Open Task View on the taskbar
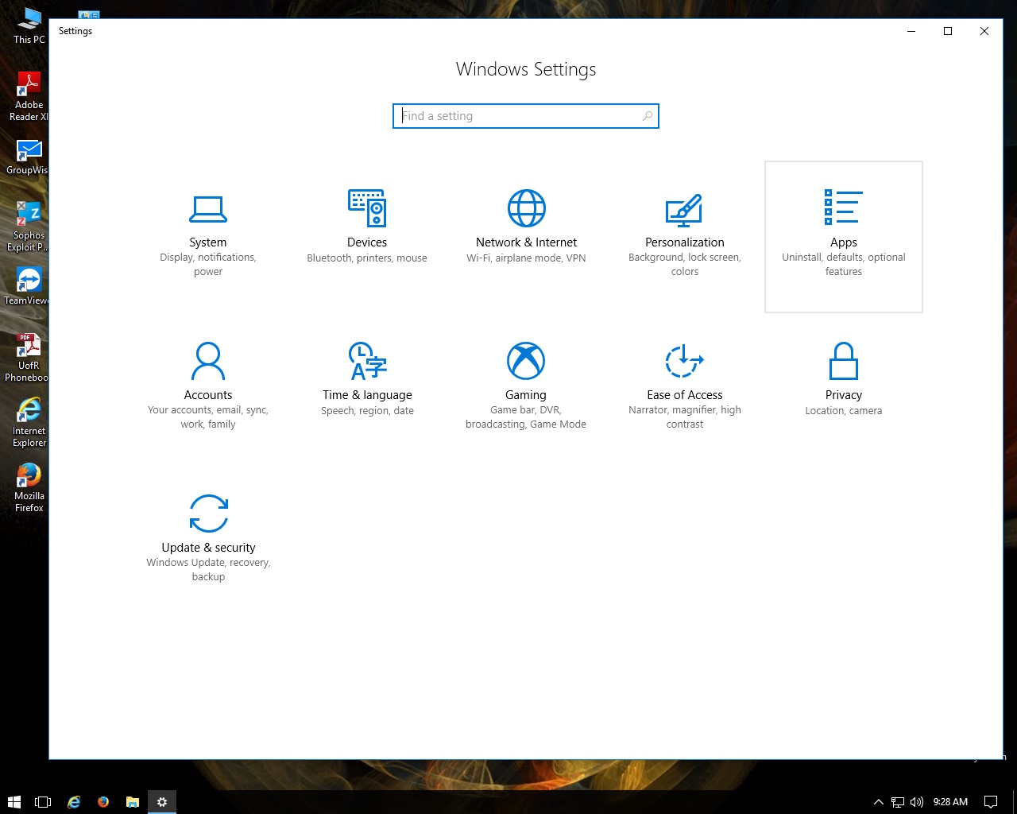This screenshot has height=814, width=1017. coord(43,802)
